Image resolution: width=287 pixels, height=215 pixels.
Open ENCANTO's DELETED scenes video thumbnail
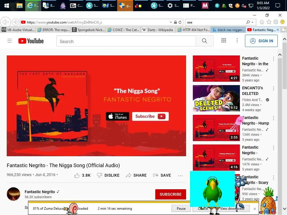[216, 98]
